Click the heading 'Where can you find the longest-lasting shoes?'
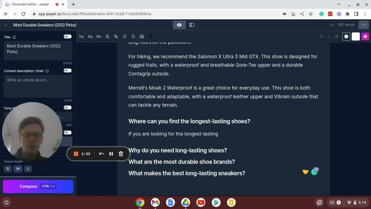This screenshot has width=371, height=209. coord(189,121)
